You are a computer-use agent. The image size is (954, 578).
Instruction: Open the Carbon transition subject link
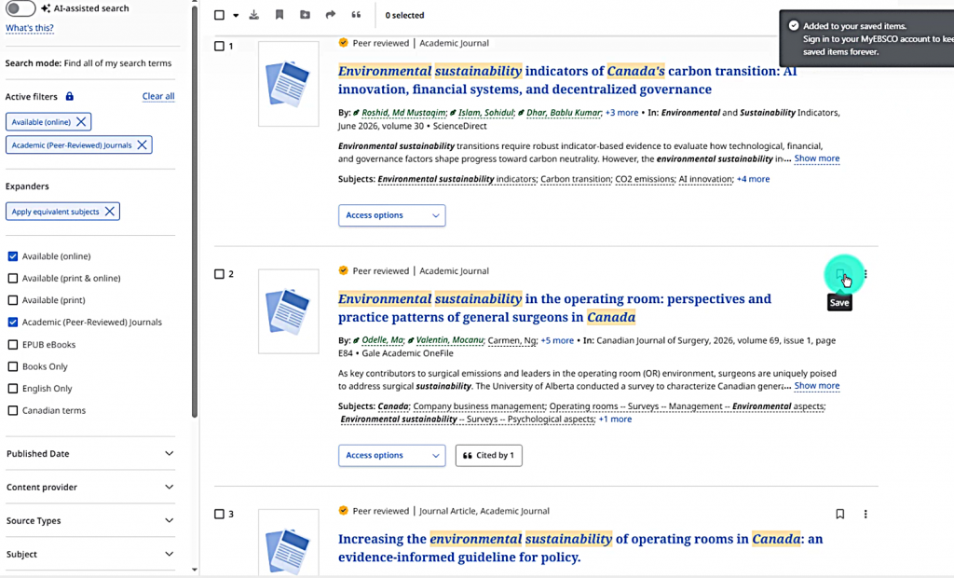coord(575,179)
